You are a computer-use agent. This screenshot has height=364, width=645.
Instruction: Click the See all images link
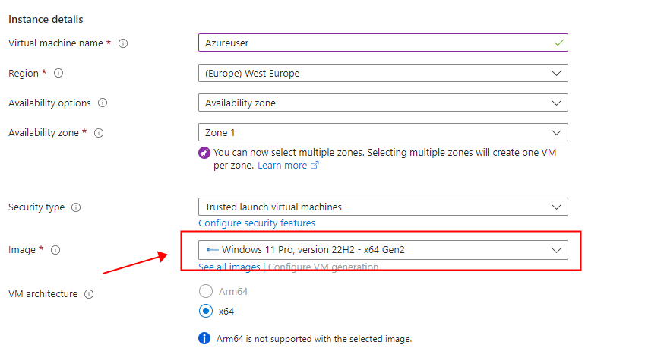[229, 267]
